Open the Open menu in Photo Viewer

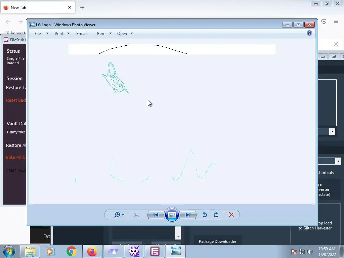tap(122, 34)
